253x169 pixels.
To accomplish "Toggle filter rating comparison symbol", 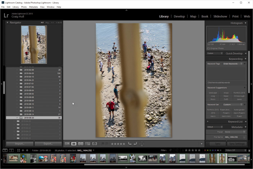I will click(x=183, y=150).
